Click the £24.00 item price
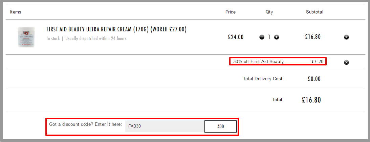Viewport: 370px width, 142px height. click(236, 37)
